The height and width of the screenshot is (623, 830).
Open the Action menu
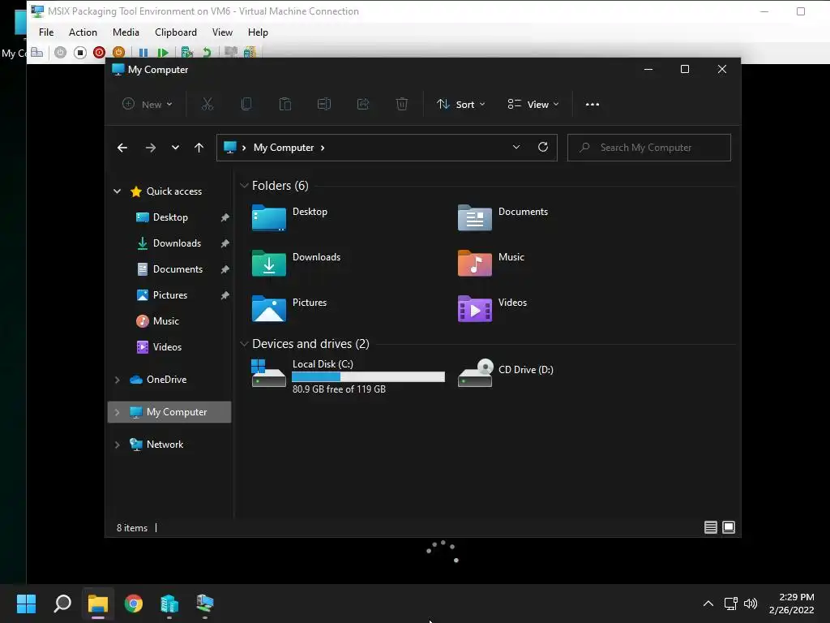(83, 32)
